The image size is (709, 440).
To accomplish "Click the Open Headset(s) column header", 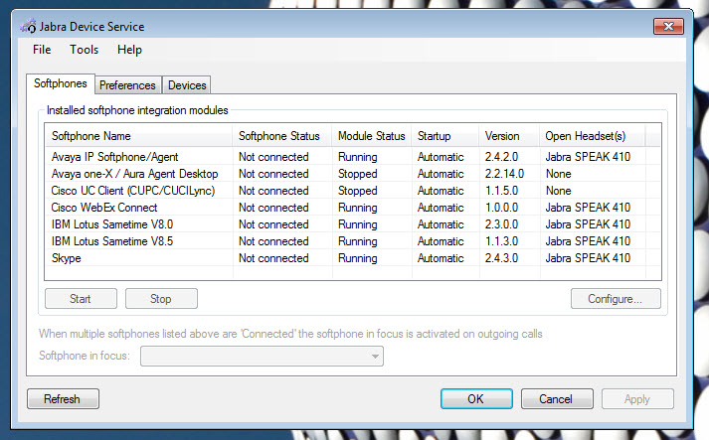I will point(593,136).
